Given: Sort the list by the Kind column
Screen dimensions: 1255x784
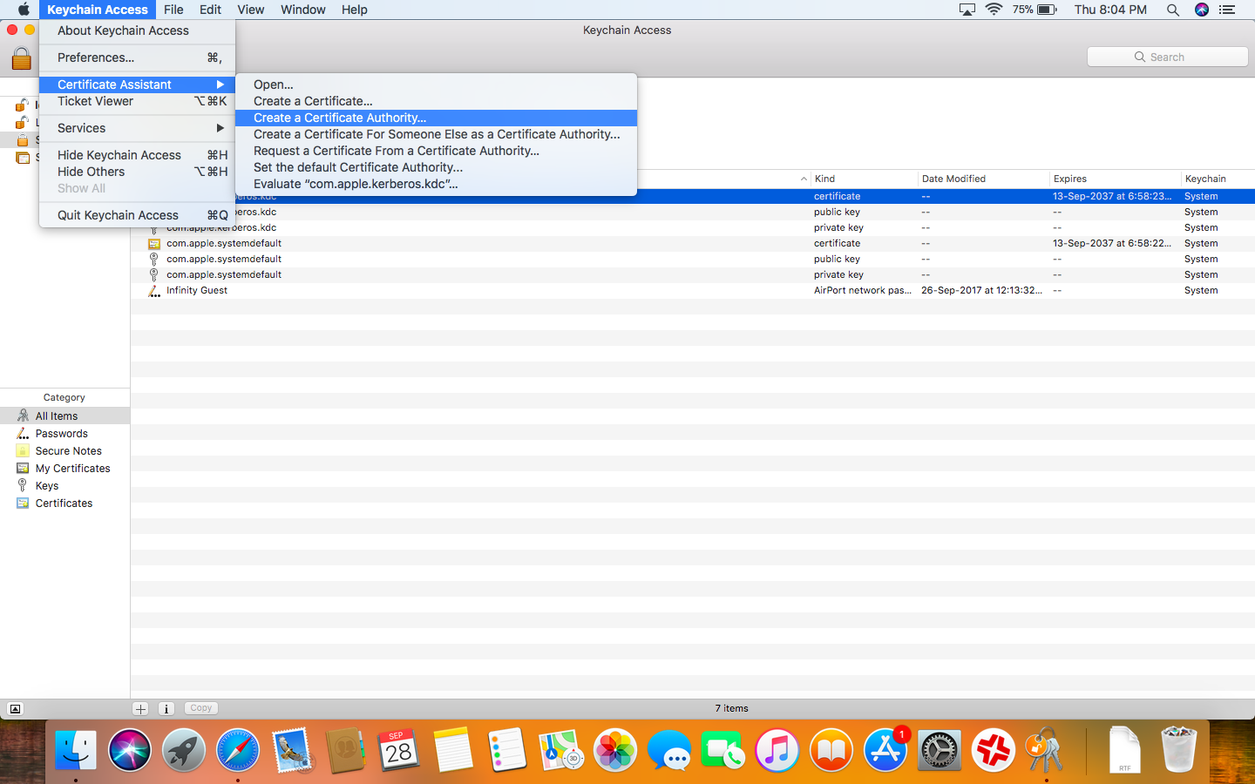Looking at the screenshot, I should tap(864, 179).
